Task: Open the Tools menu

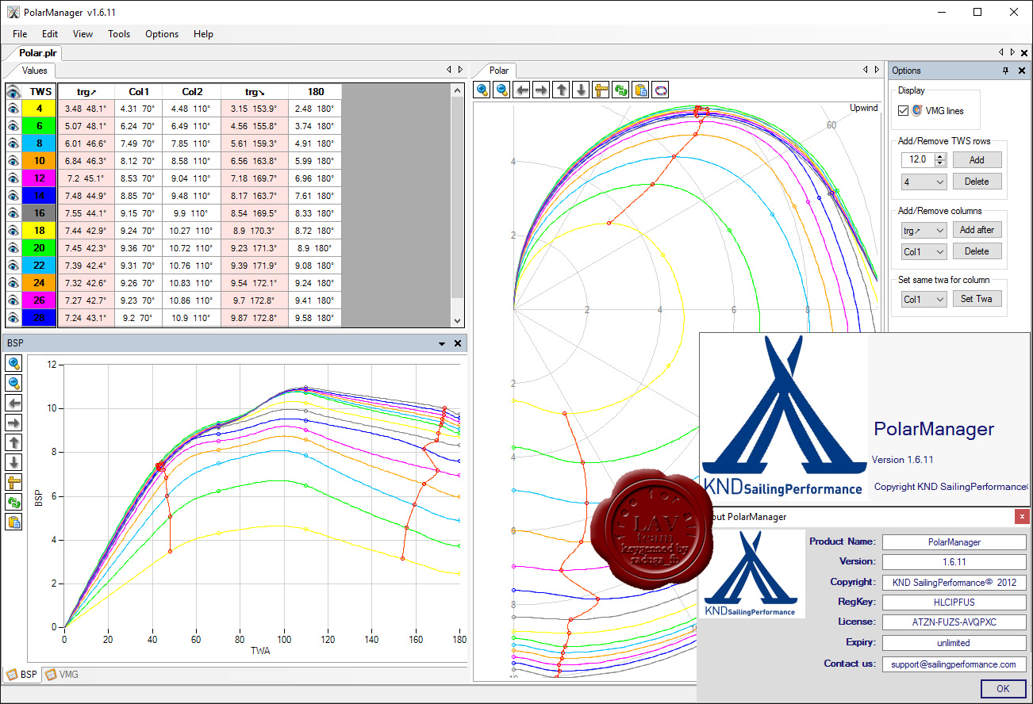Action: pos(119,34)
